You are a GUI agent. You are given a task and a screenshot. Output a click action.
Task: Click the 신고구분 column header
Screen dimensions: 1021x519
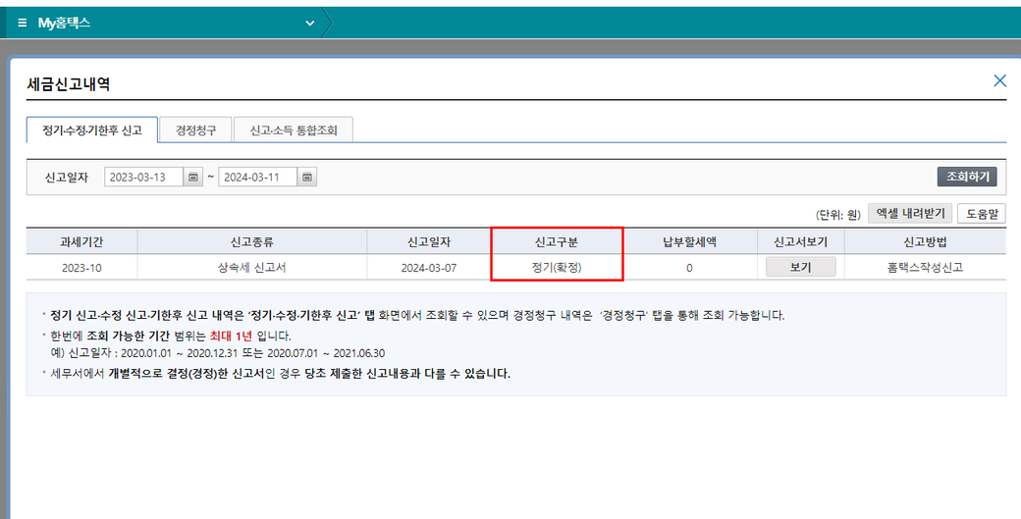tap(557, 241)
